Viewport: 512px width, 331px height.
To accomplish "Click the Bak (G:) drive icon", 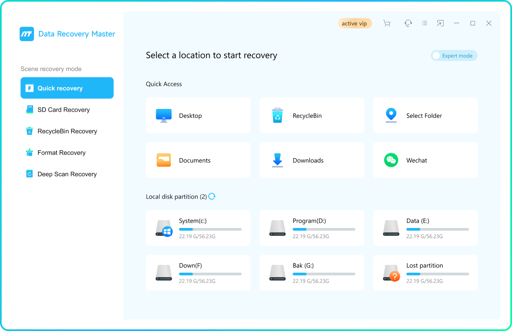I will [278, 273].
